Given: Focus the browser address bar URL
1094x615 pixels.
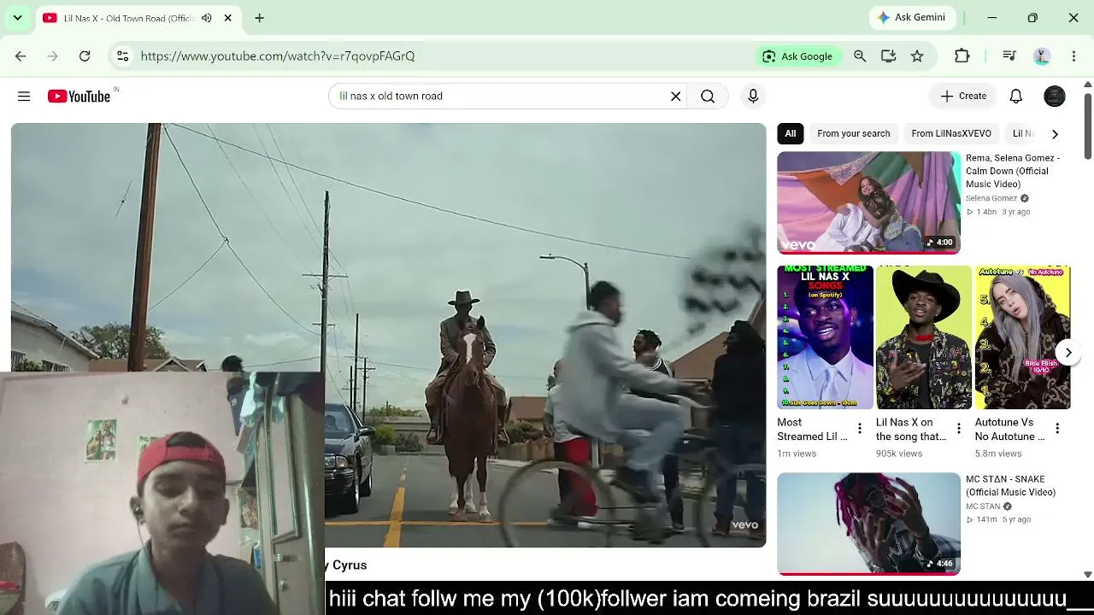Looking at the screenshot, I should click(x=278, y=56).
